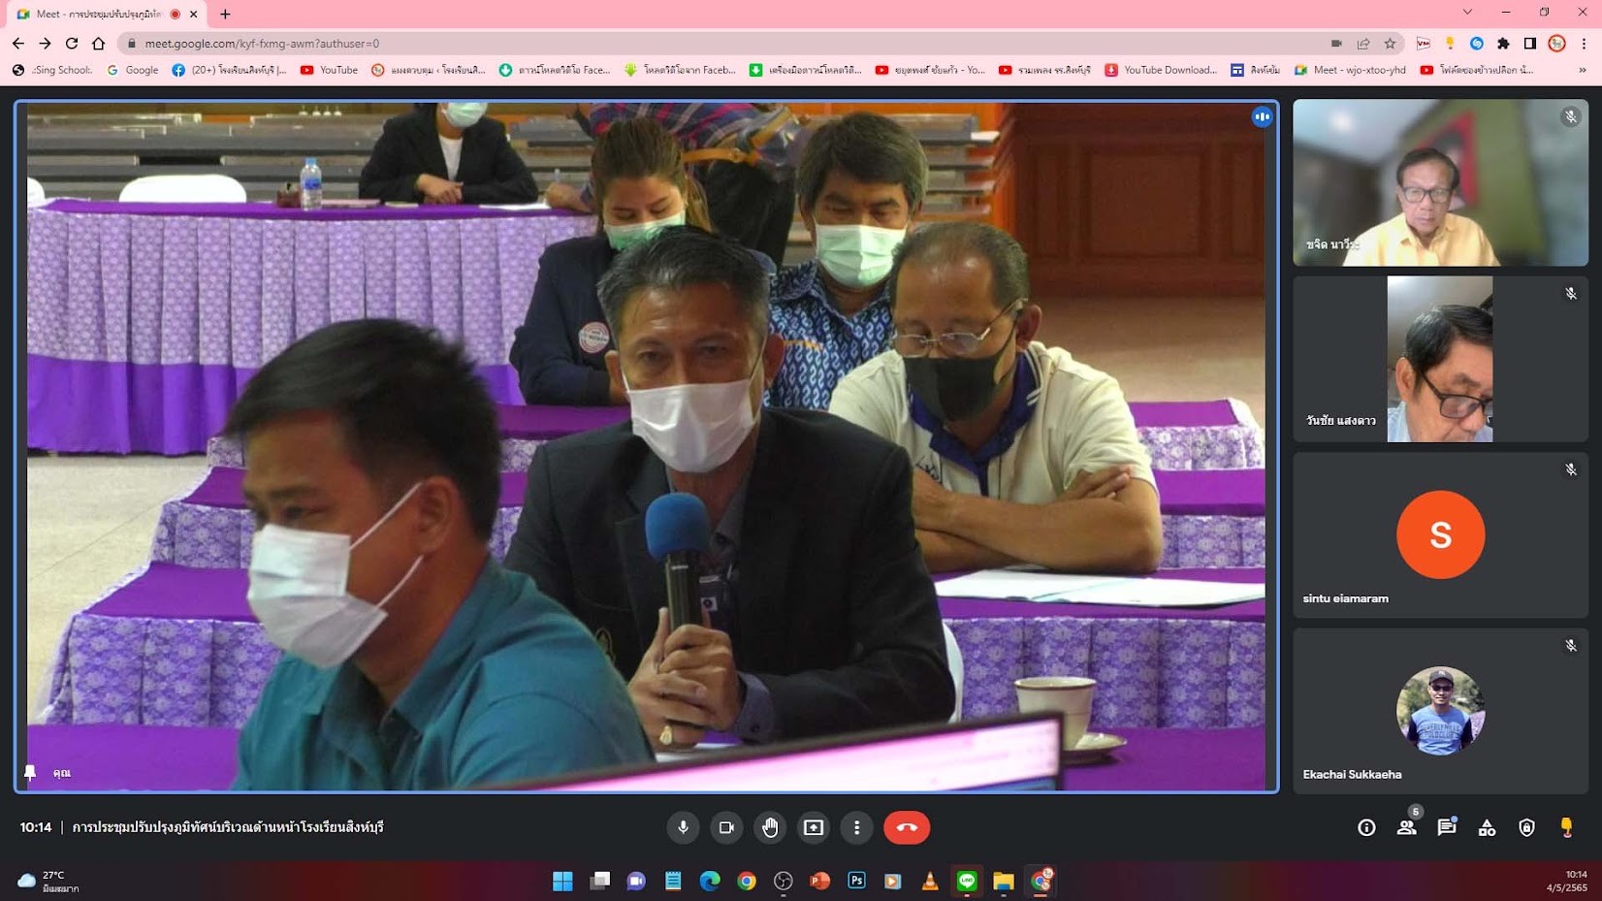The height and width of the screenshot is (901, 1602).
Task: Open the chat messages panel
Action: point(1446,827)
